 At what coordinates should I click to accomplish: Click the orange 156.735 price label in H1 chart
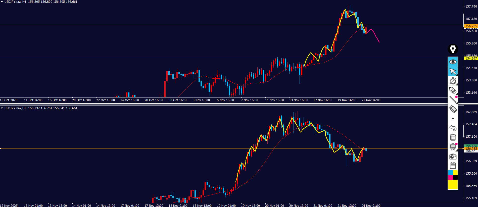pos(471,149)
